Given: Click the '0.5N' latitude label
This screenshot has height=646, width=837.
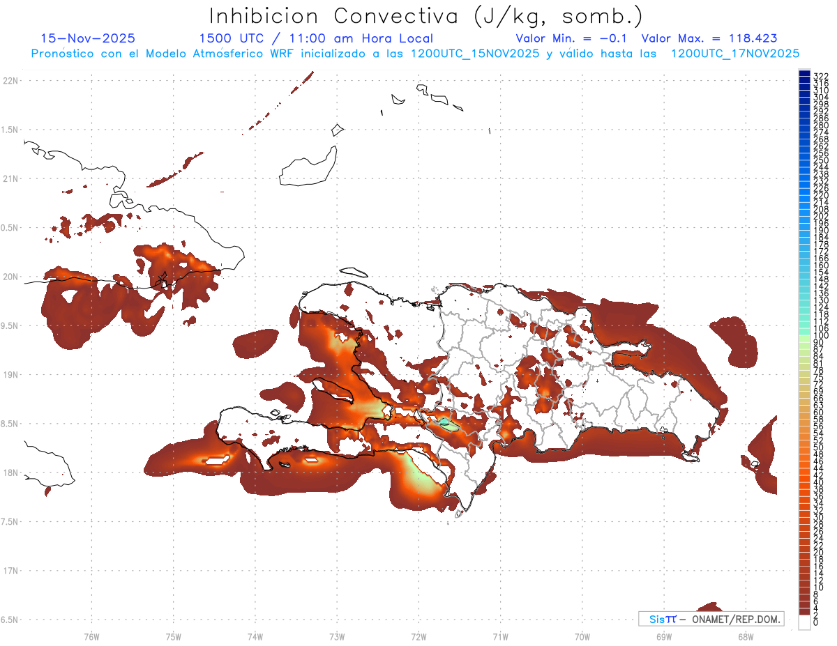Looking at the screenshot, I should tap(10, 227).
